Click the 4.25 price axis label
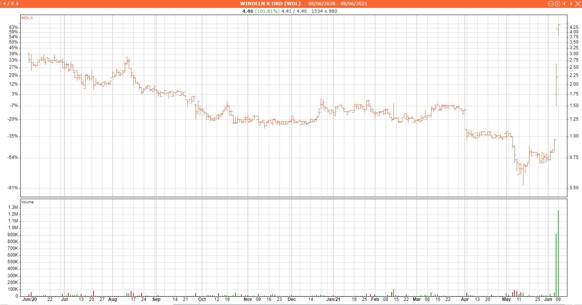Screen dimensions: 582x305 [x=574, y=27]
